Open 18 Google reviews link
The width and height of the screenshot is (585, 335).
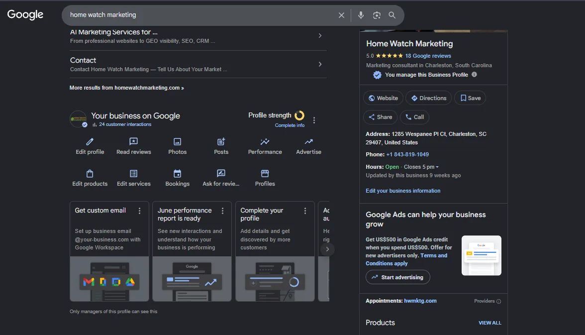pyautogui.click(x=428, y=56)
